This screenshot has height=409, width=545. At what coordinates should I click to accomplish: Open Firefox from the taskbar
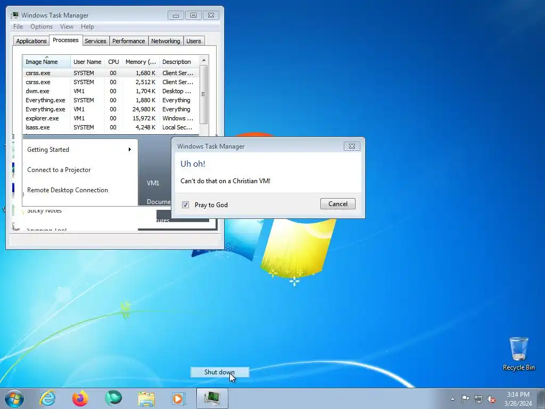coord(80,398)
